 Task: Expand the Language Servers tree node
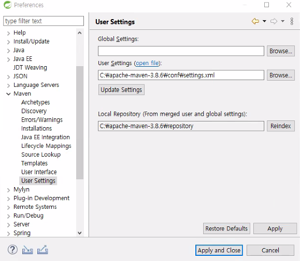point(8,85)
